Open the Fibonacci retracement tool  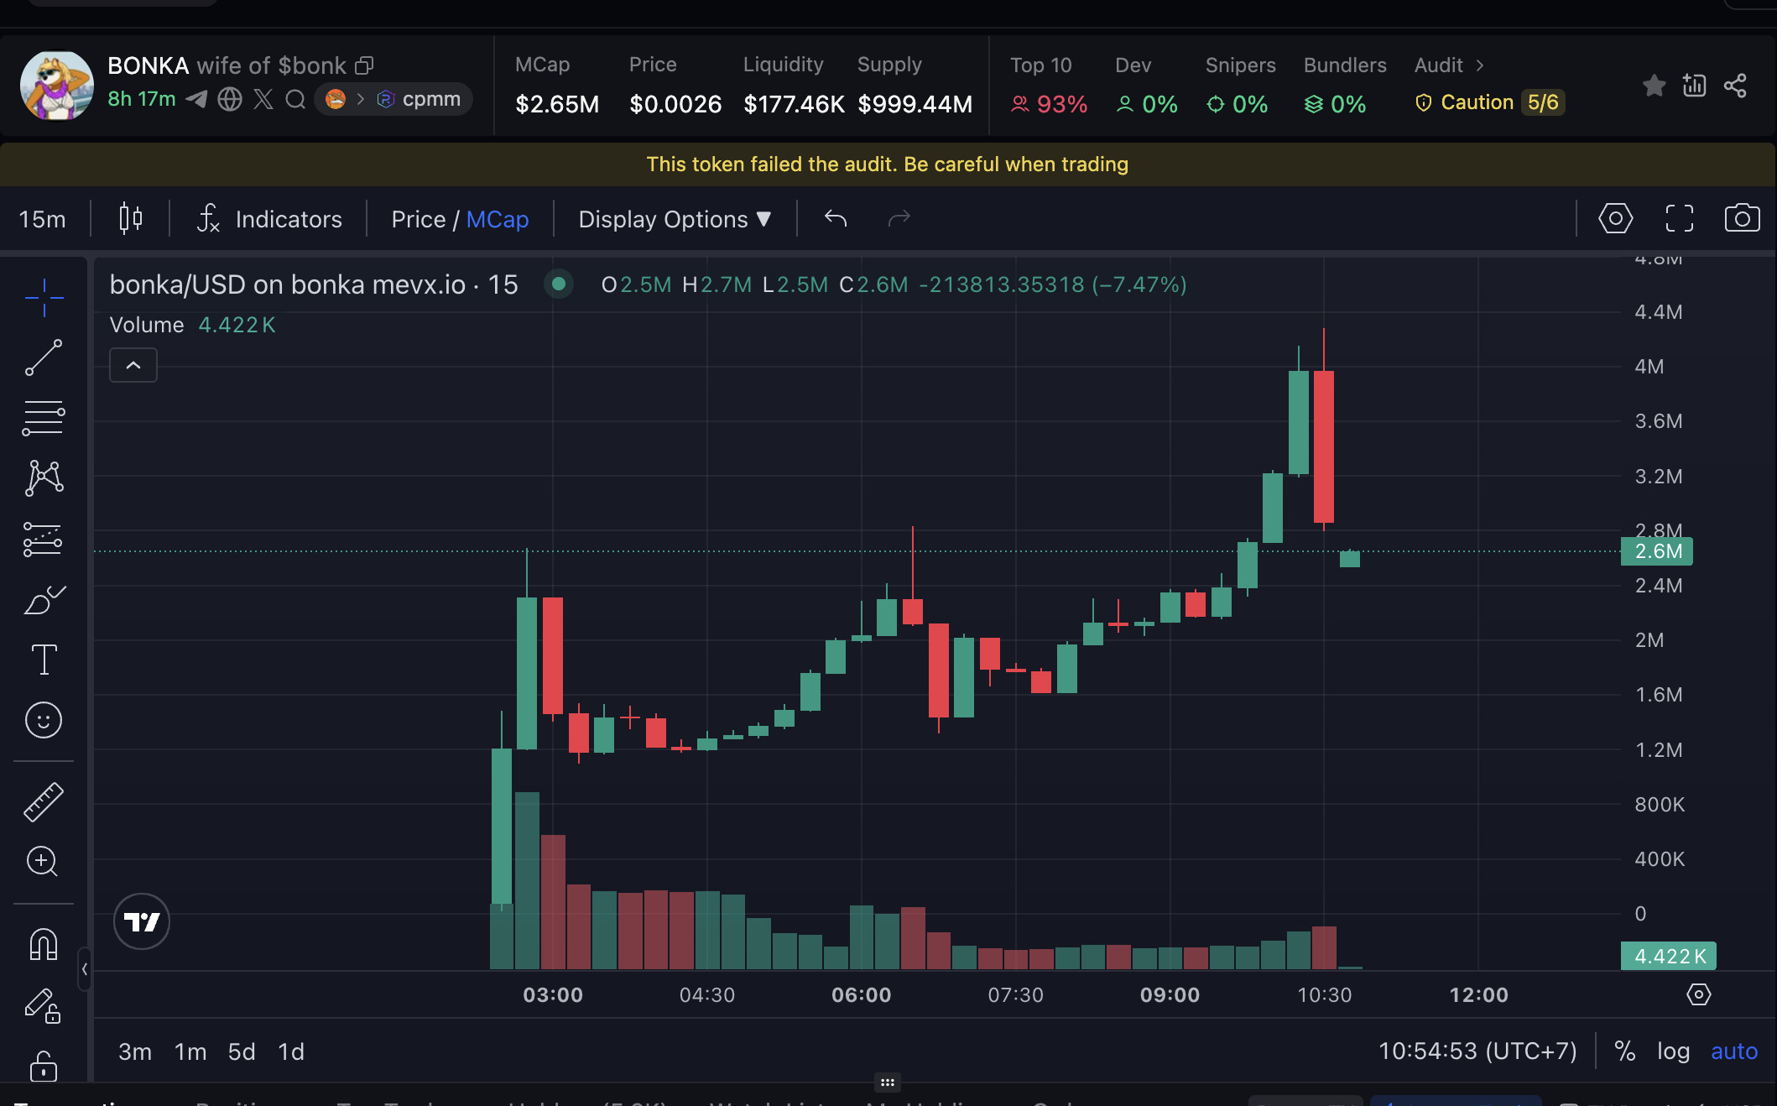pos(44,418)
